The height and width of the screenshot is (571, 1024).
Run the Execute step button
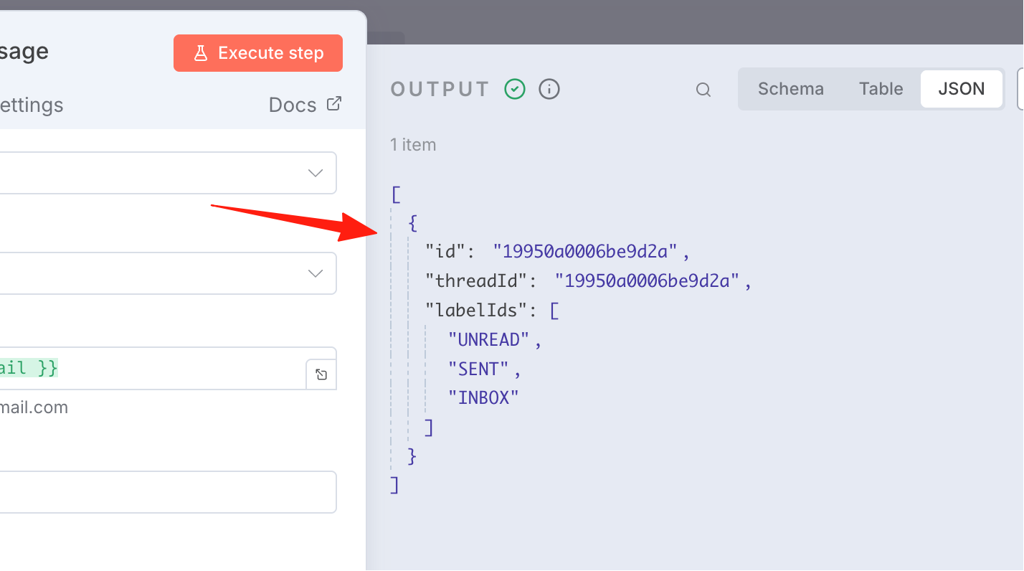(258, 53)
